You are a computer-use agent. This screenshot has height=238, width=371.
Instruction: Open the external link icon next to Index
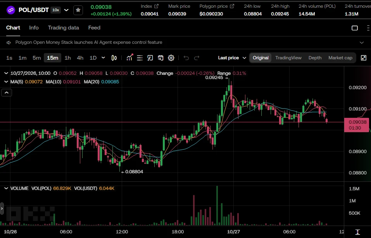[156, 6]
